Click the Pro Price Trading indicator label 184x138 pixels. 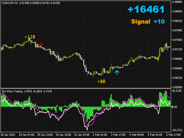tap(12, 91)
